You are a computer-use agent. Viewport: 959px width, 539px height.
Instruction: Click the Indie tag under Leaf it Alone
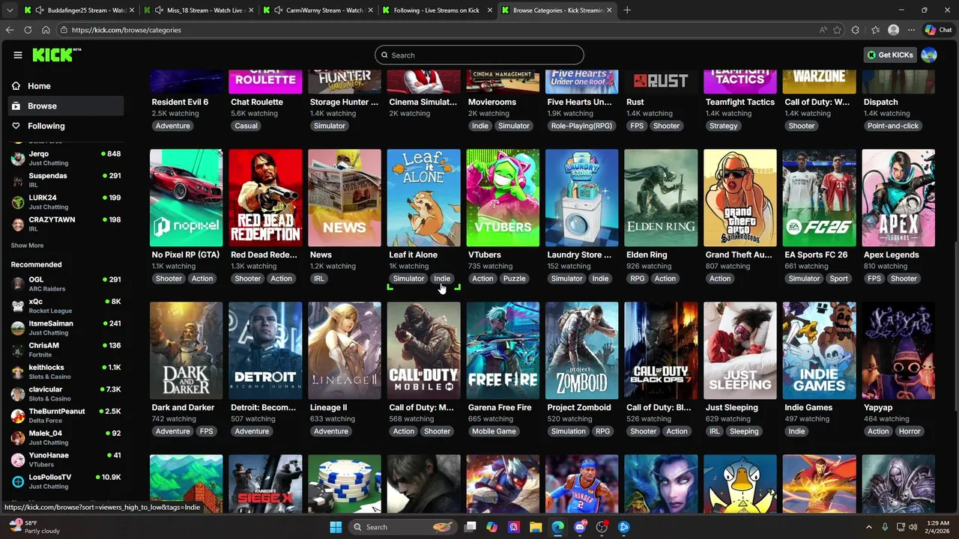(x=442, y=278)
